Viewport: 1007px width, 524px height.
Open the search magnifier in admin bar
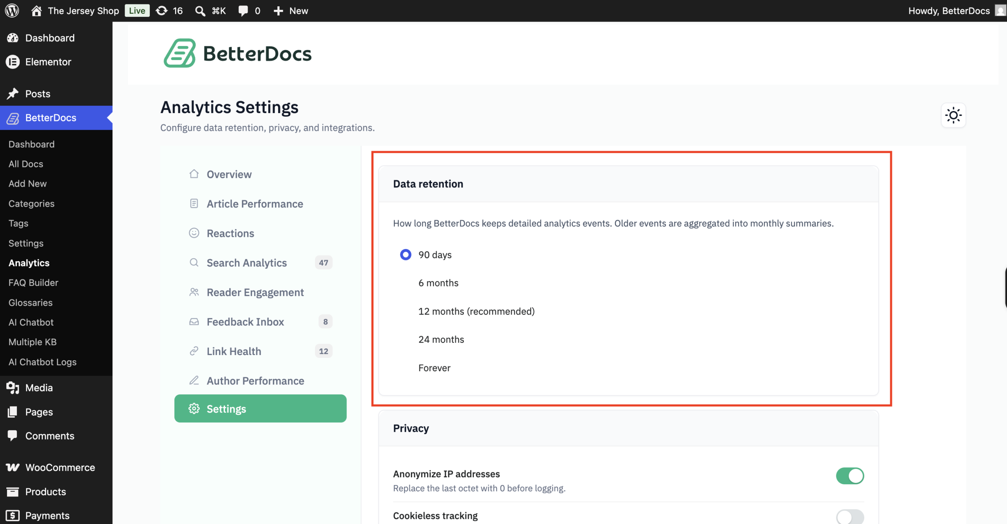200,11
